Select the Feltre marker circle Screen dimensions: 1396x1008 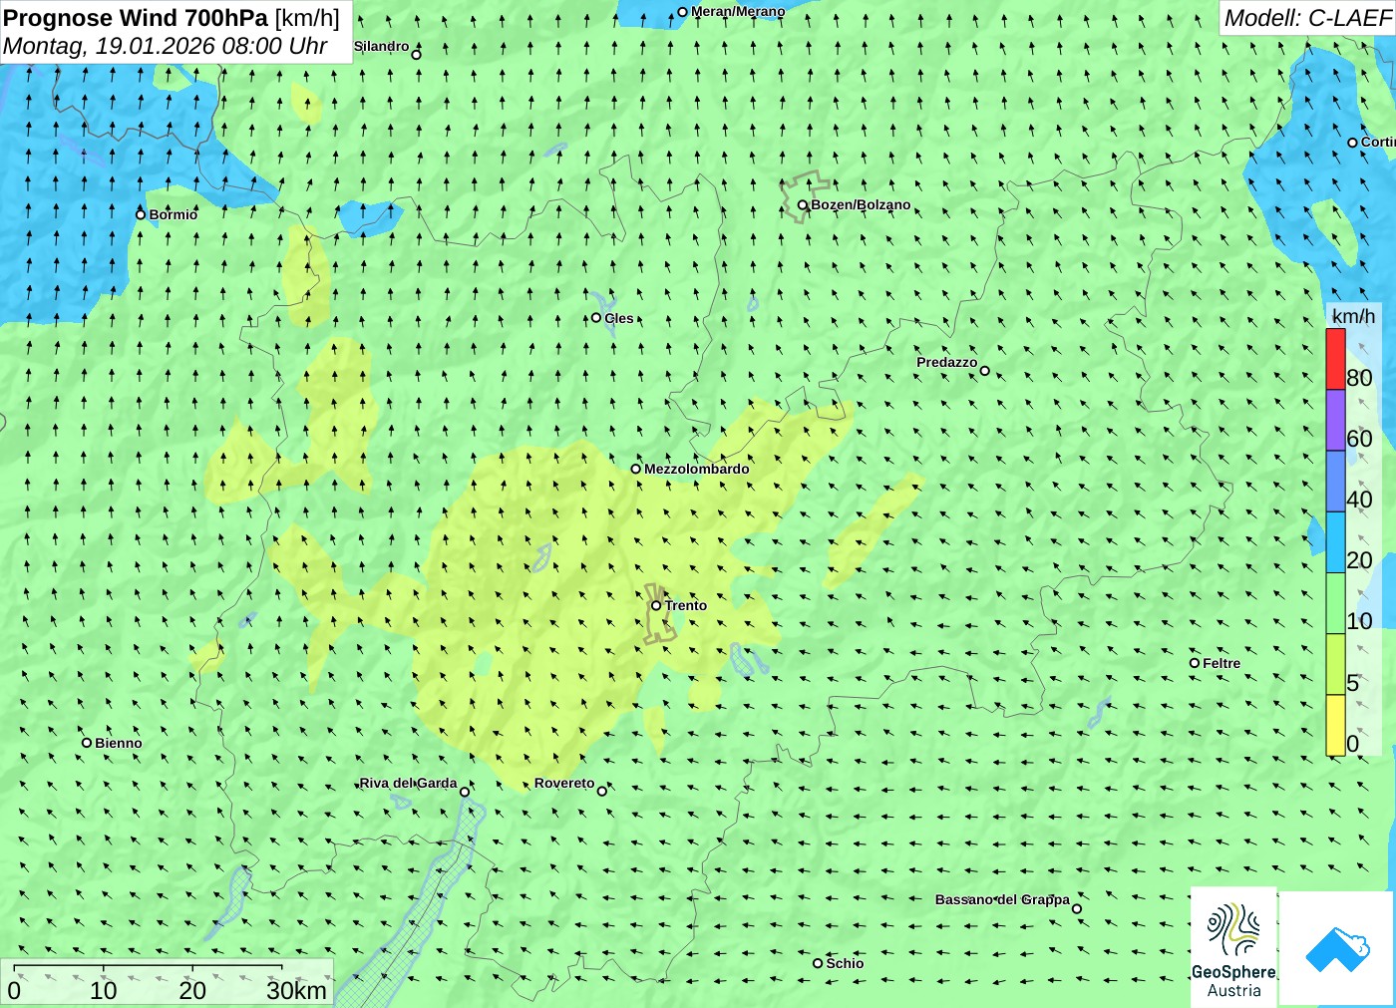click(1195, 663)
